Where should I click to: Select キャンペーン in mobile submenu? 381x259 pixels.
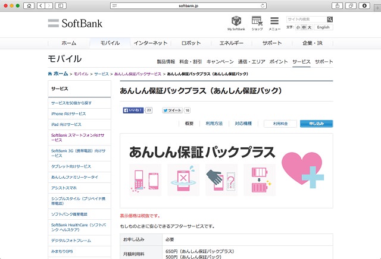(220, 62)
